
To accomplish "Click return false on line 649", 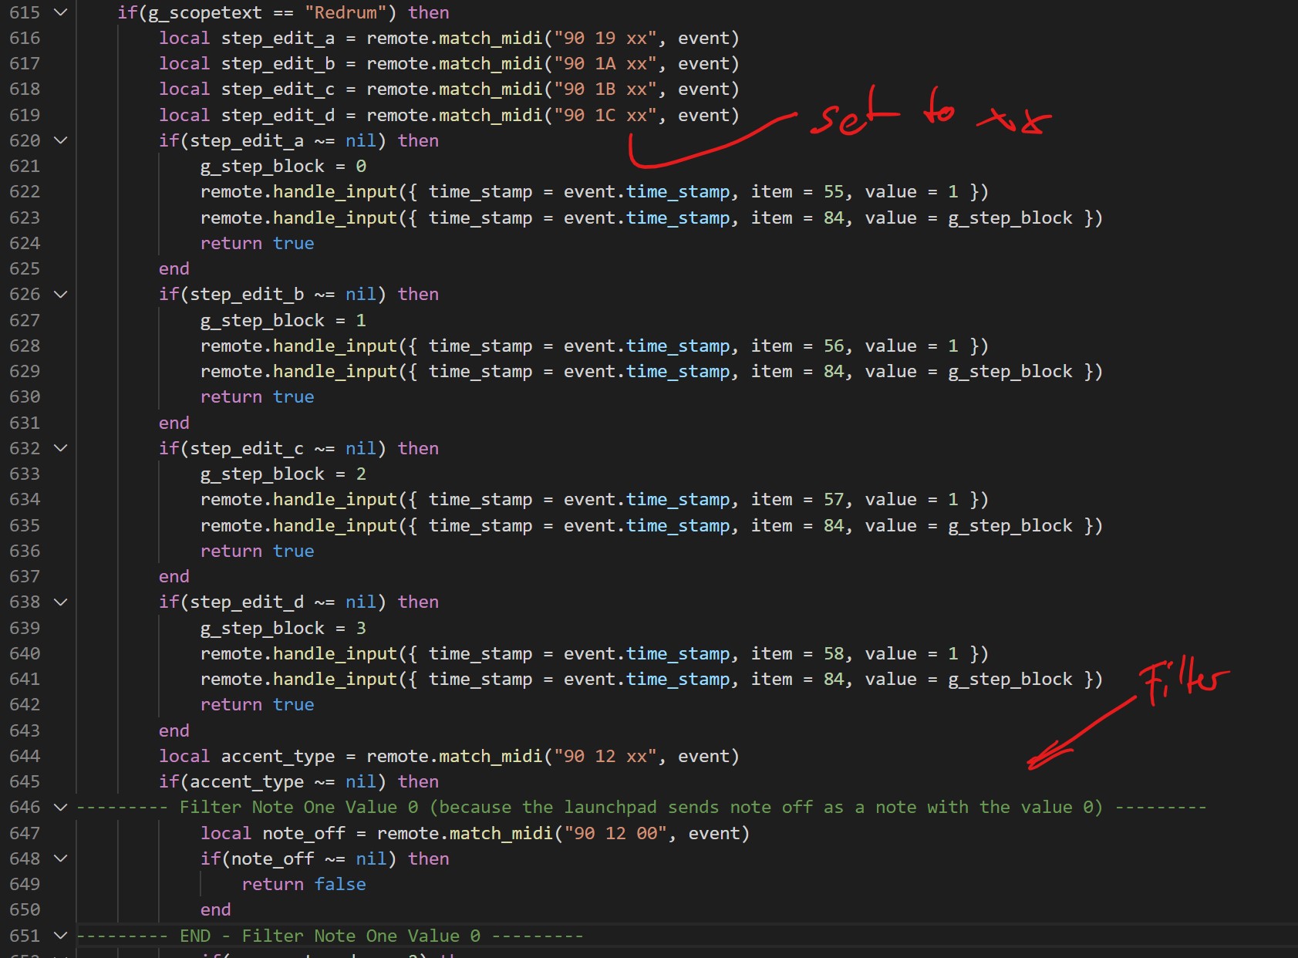I will coord(304,884).
